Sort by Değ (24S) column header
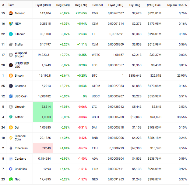 (x=63, y=5)
